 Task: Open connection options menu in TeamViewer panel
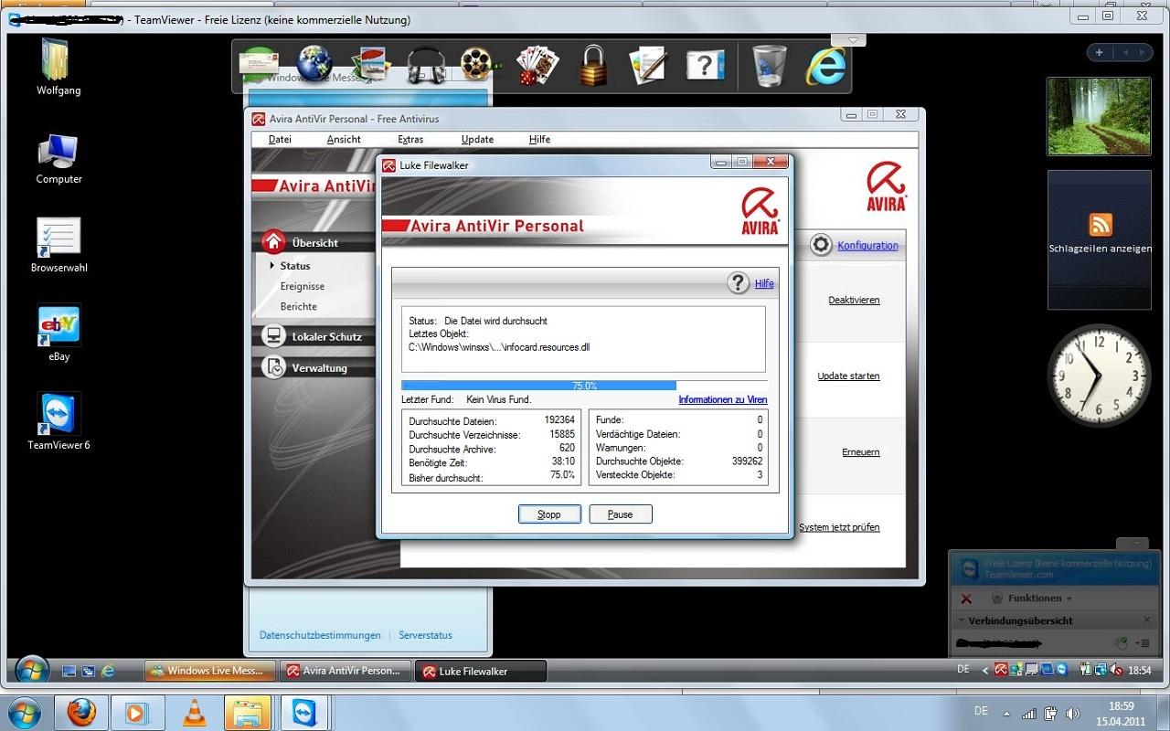pos(1144,643)
